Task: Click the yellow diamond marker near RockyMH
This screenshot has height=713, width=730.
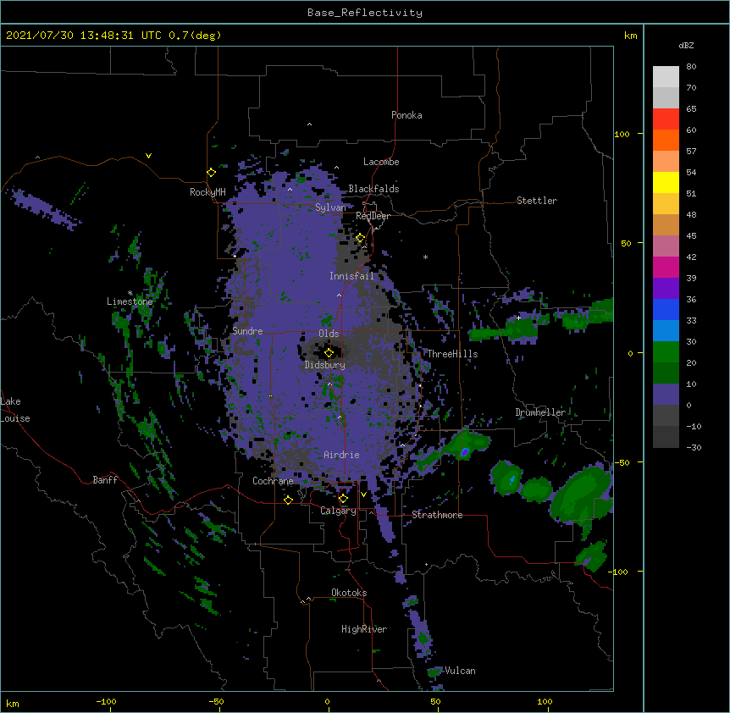Action: click(211, 173)
